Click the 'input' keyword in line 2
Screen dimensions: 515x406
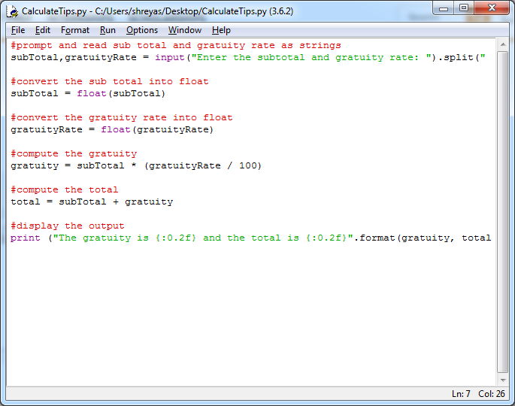tap(169, 57)
